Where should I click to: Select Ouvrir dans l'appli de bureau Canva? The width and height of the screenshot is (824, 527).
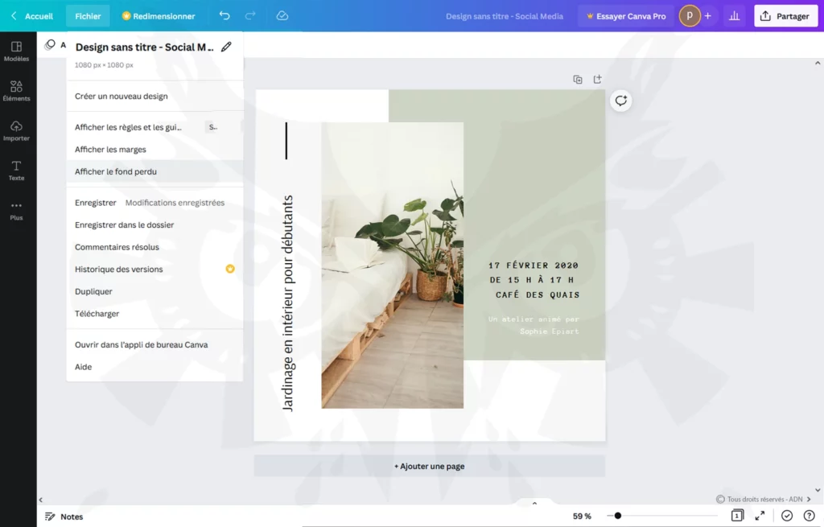click(154, 344)
